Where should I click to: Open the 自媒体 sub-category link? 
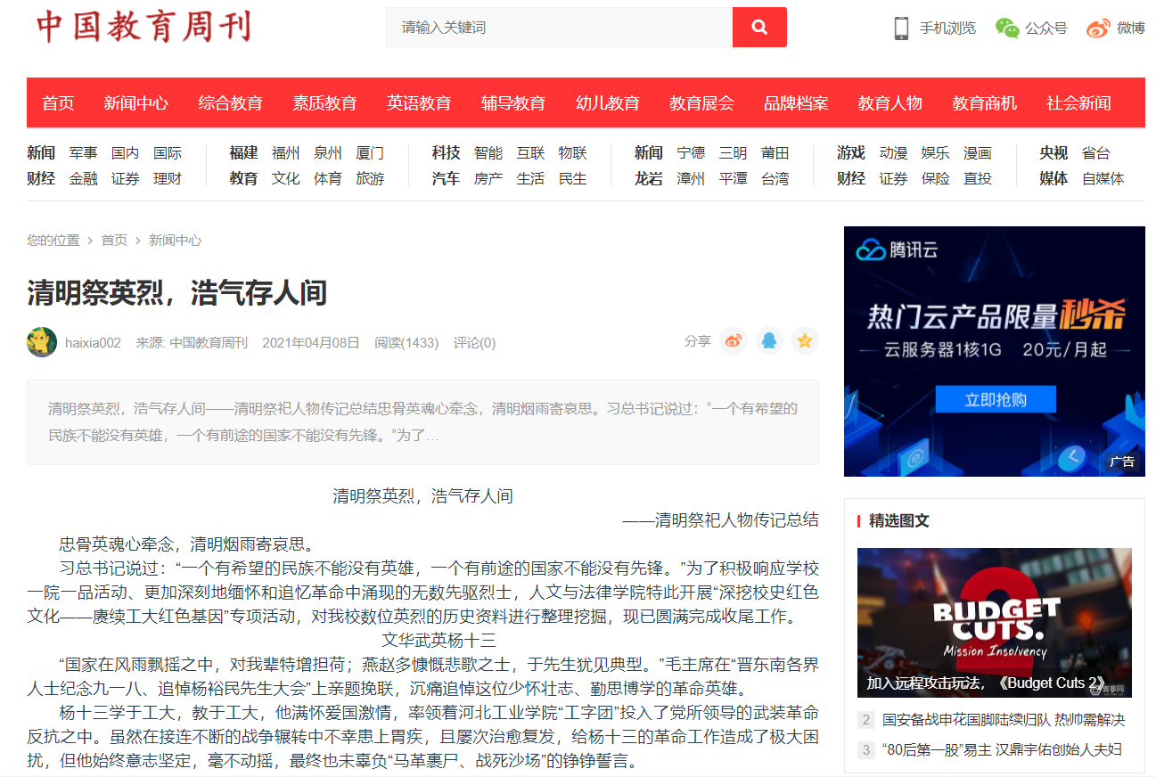tap(1103, 178)
